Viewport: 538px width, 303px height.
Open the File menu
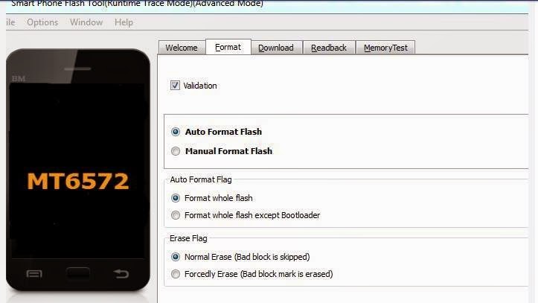[10, 22]
